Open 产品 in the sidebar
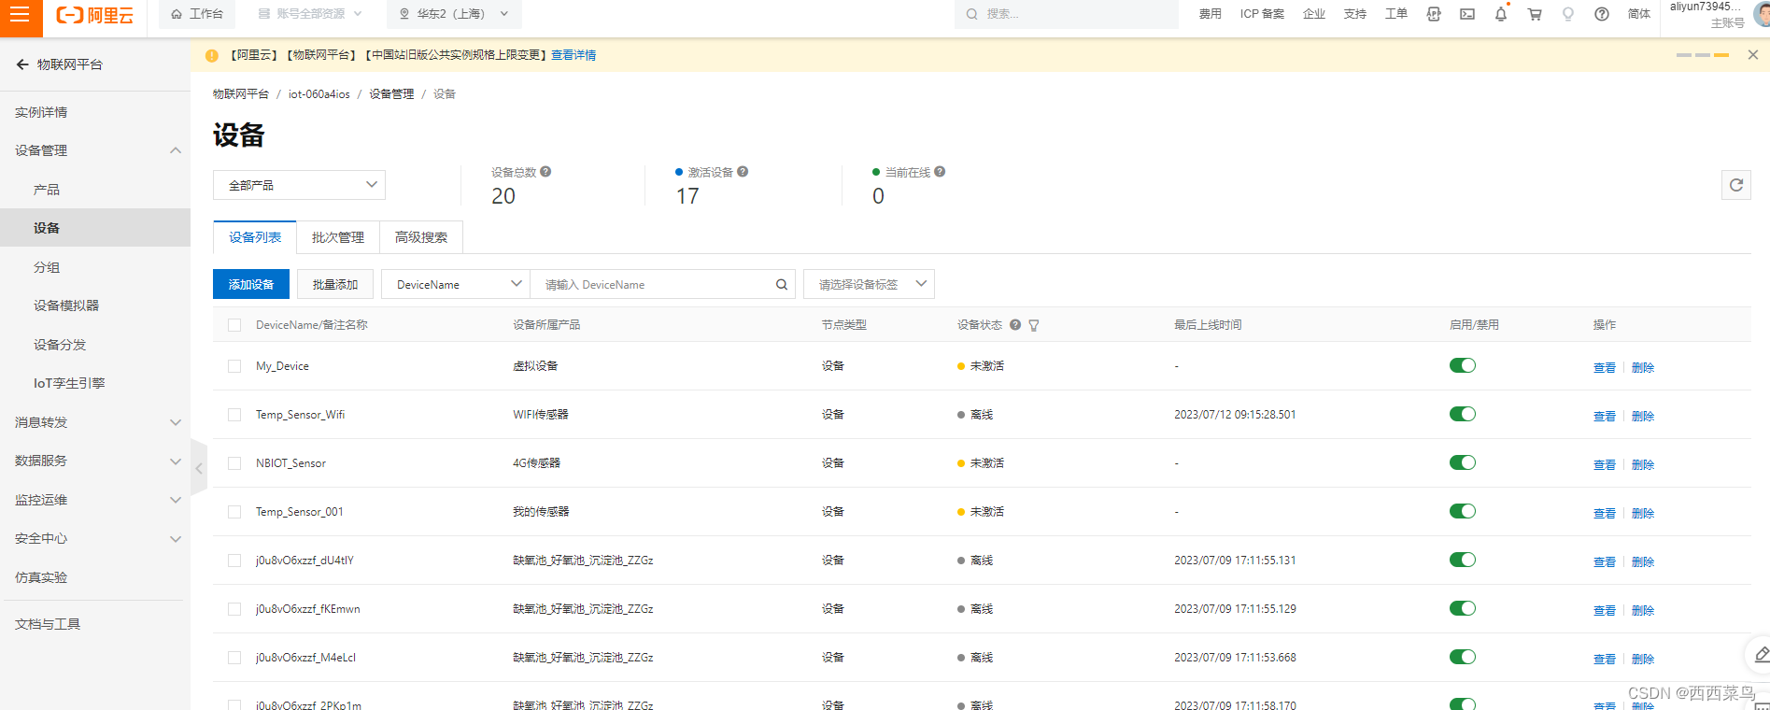This screenshot has width=1770, height=710. [47, 190]
